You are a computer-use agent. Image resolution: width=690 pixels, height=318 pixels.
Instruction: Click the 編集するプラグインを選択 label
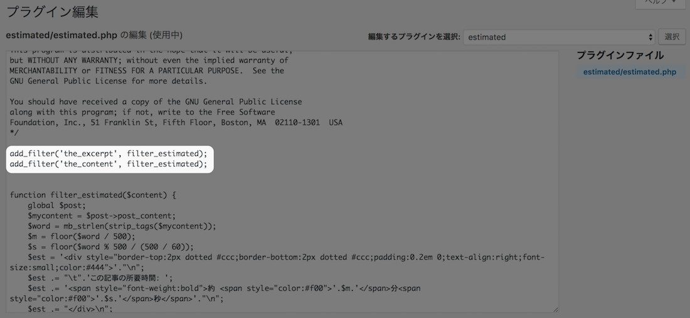(414, 38)
